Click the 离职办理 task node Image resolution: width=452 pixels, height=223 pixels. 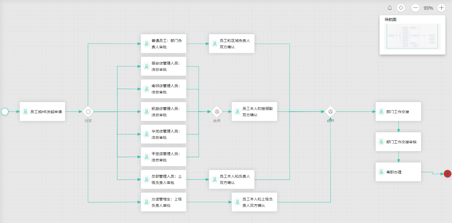pos(398,172)
